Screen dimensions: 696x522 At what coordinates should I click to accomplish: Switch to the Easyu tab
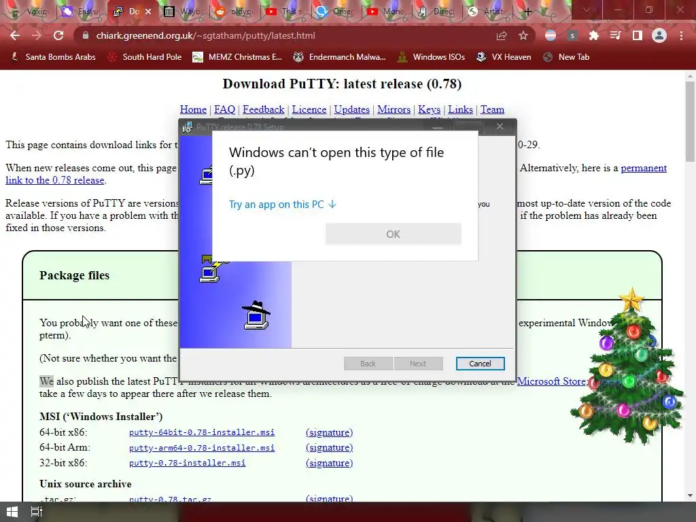[x=82, y=12]
